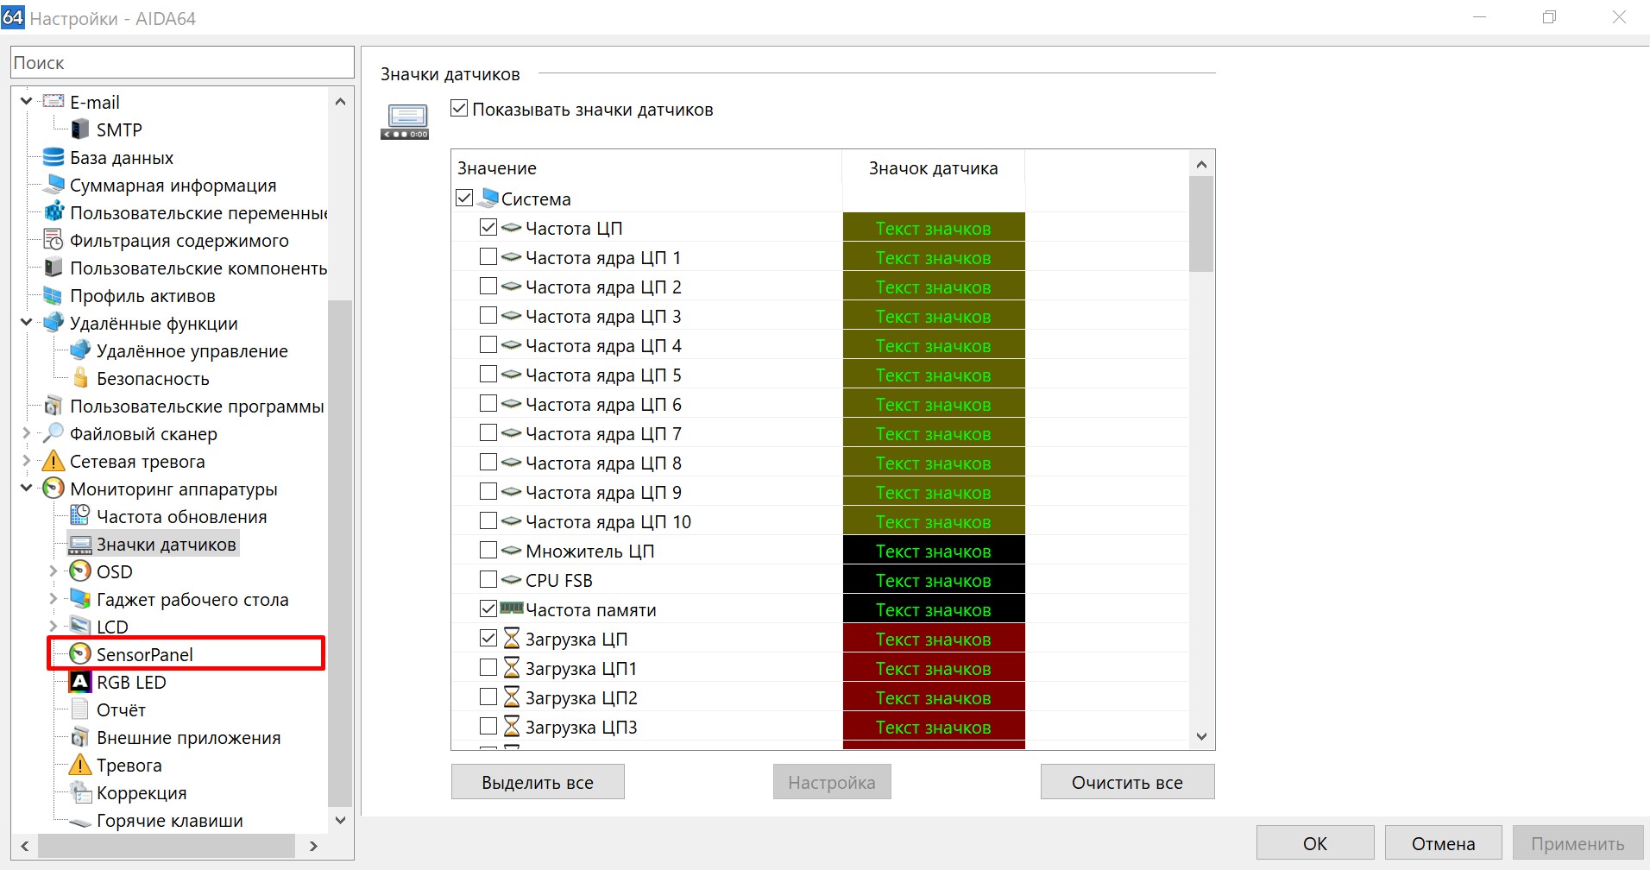The image size is (1650, 870).
Task: Click the RGB LED icon
Action: coord(80,682)
